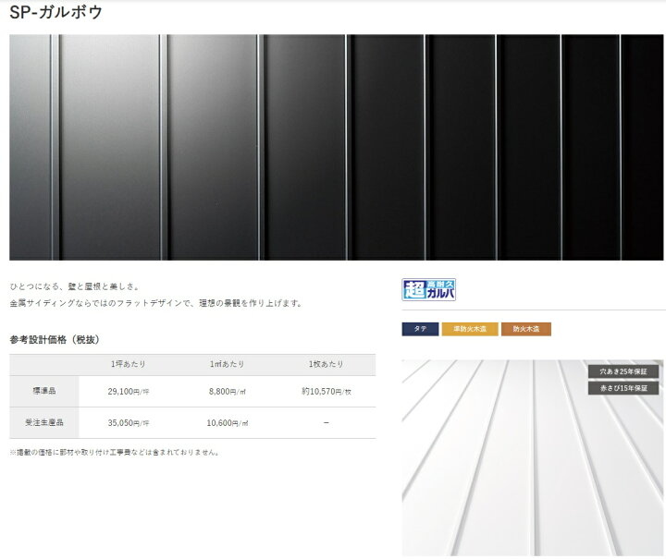The height and width of the screenshot is (559, 666).
Task: Open the white siding panel photo
Action: coord(532,457)
